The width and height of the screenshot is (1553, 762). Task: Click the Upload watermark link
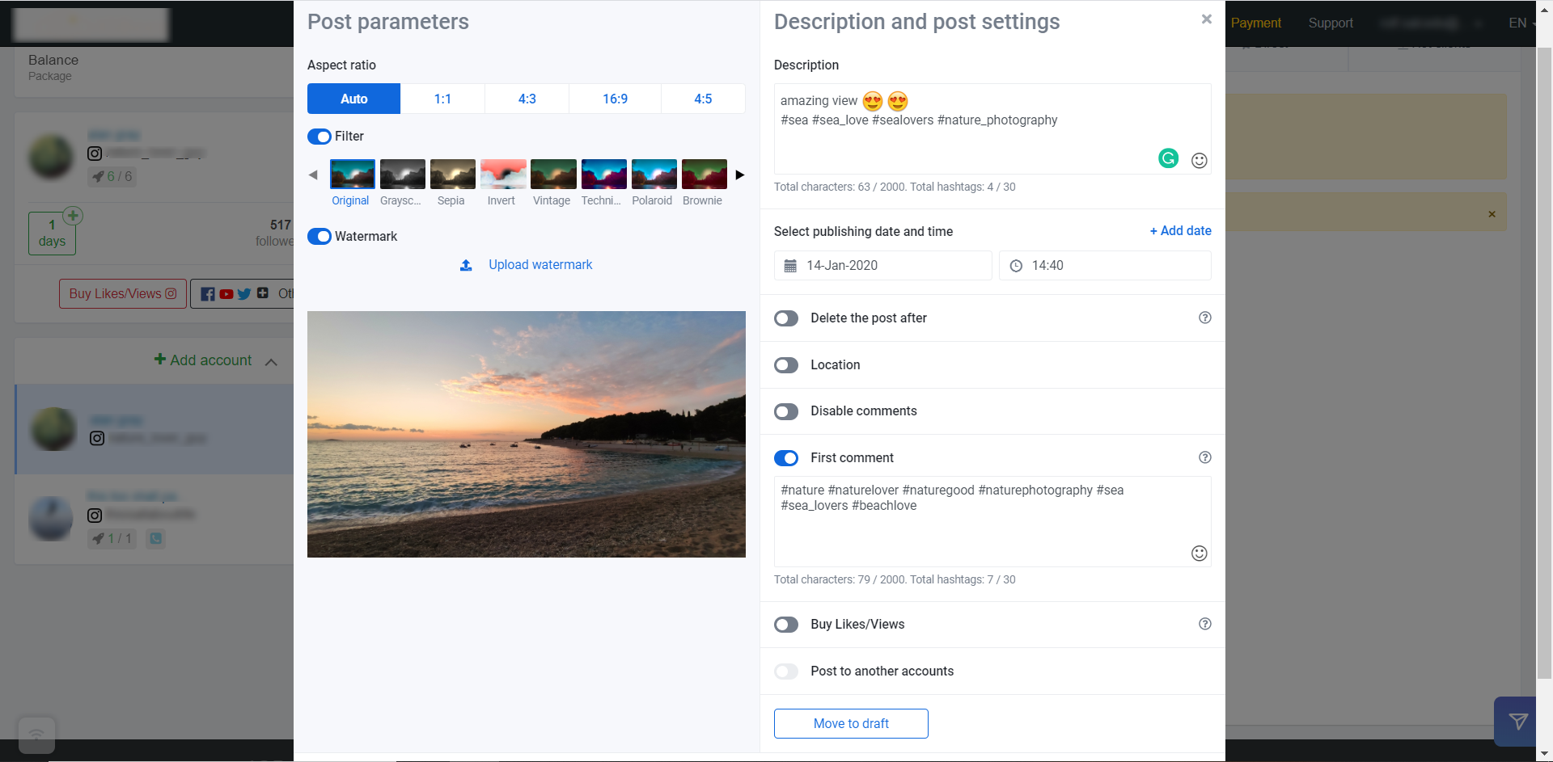coord(540,264)
